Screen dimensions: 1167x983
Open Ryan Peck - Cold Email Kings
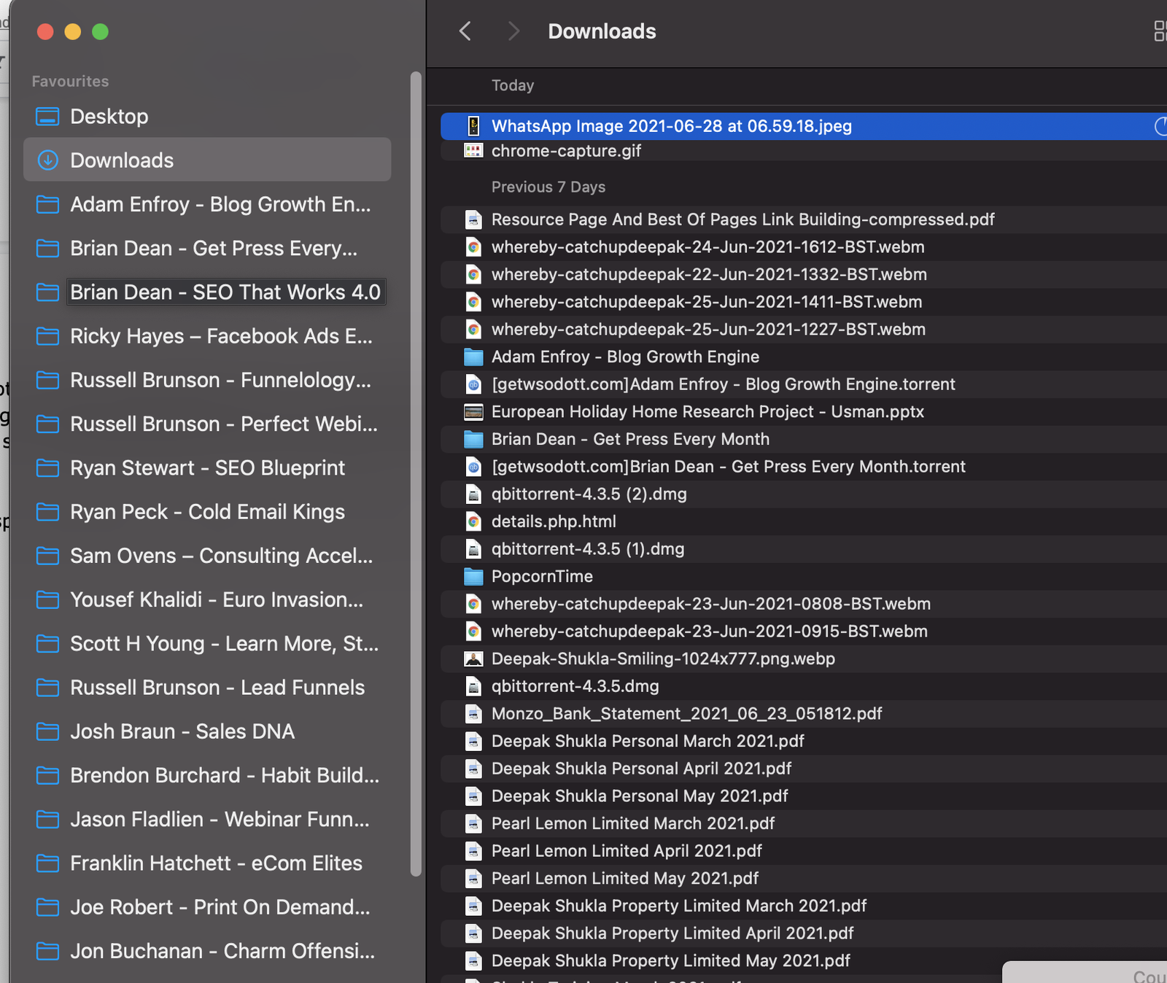coord(207,512)
